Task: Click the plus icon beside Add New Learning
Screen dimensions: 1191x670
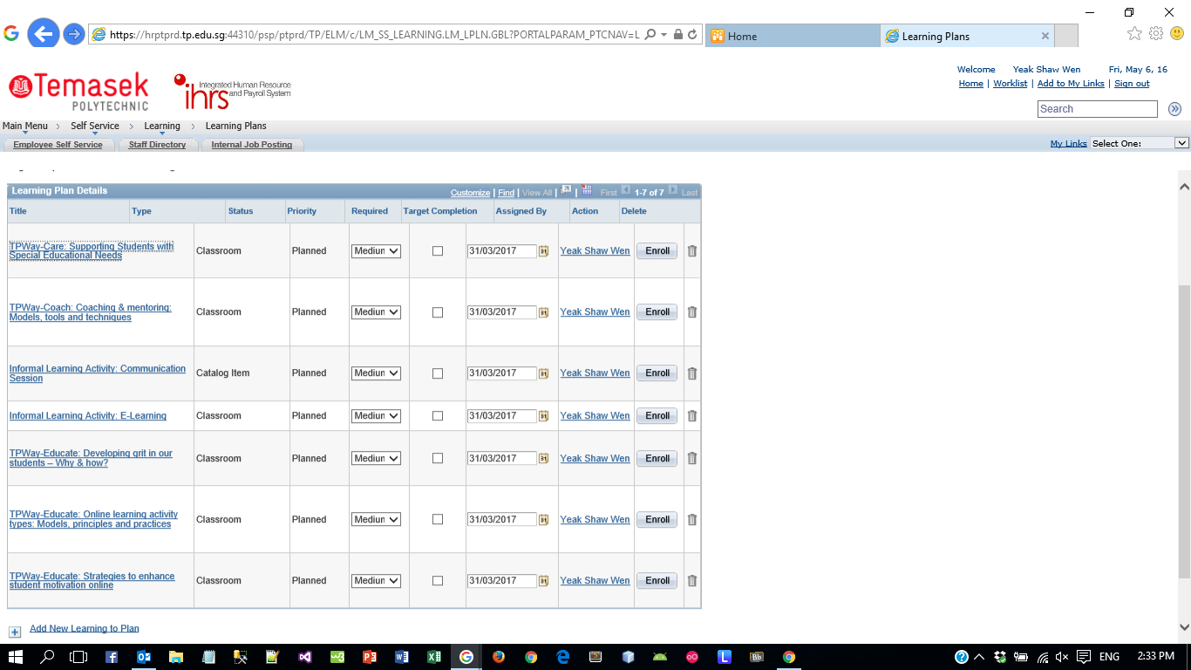Action: pyautogui.click(x=15, y=632)
